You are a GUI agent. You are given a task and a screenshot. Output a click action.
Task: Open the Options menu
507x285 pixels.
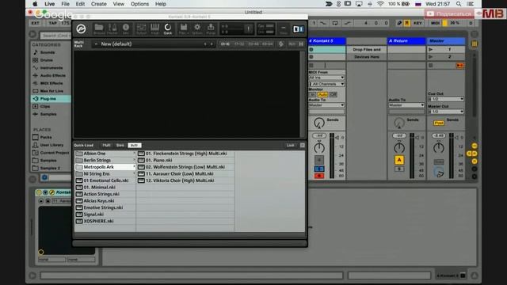139,4
